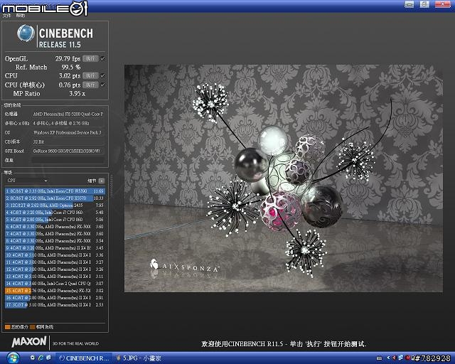455x364 pixels.
Task: Run the OpenGL benchmark test
Action: click(90, 58)
